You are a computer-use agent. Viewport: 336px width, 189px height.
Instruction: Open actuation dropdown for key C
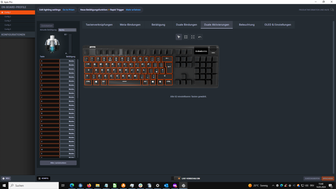click(x=67, y=69)
